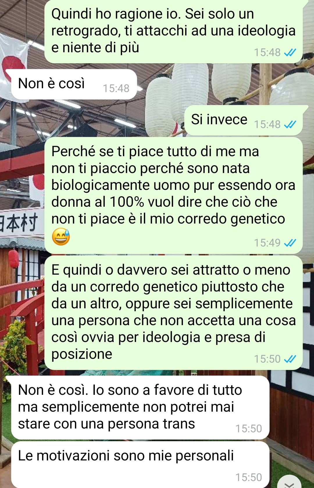Select the 'Si invece' message bubble
This screenshot has height=488, width=314.
coord(244,120)
